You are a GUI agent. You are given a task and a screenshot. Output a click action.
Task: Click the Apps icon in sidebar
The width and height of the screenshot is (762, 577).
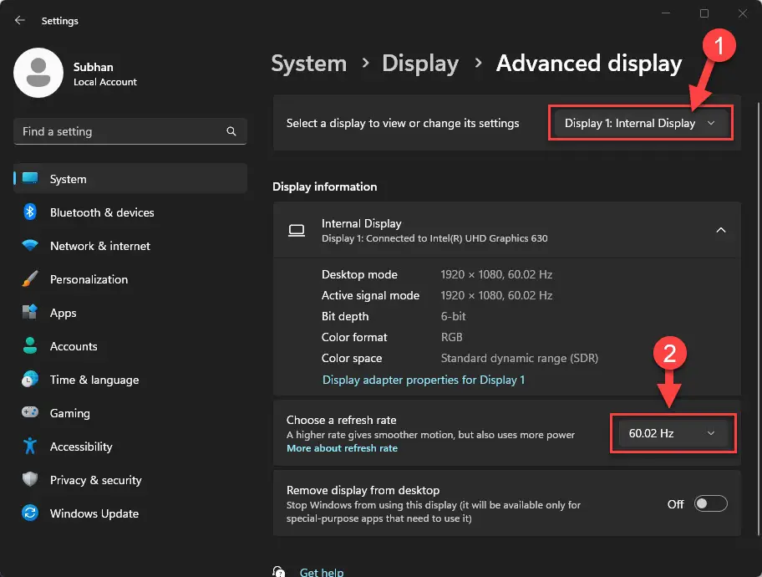(x=30, y=312)
